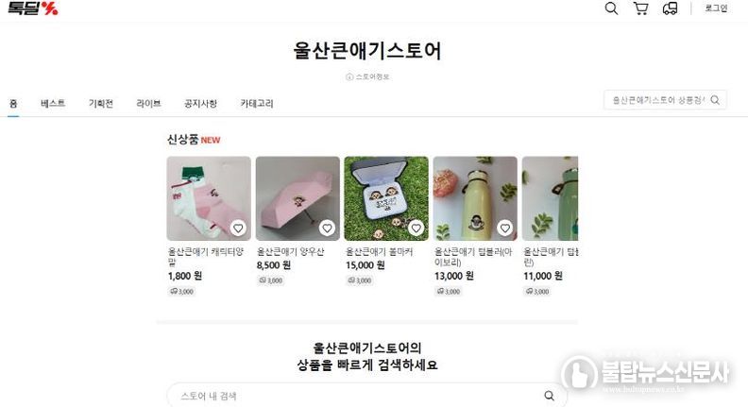The height and width of the screenshot is (407, 748).
Task: Open the green tumbler product thumbnail
Action: [x=550, y=198]
